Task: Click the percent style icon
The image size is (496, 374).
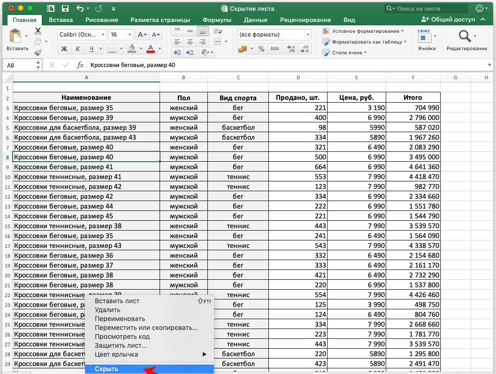Action: (261, 49)
